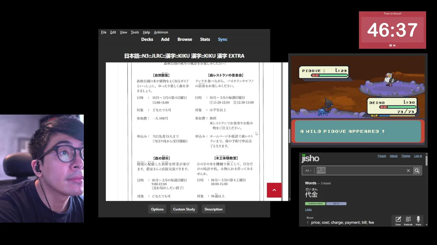Click Add in the Anki toolbar
The width and height of the screenshot is (437, 245).
pos(165,39)
